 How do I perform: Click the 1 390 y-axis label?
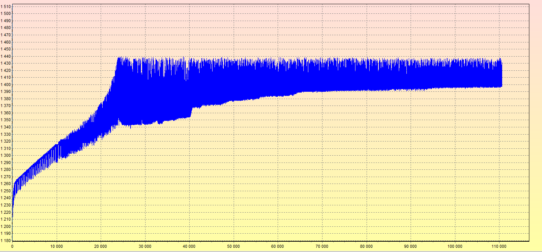[x=6, y=91]
